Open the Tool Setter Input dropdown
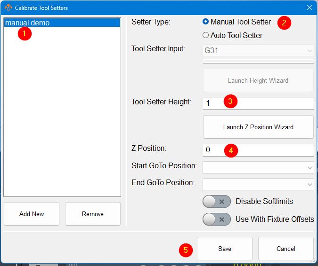 point(258,50)
